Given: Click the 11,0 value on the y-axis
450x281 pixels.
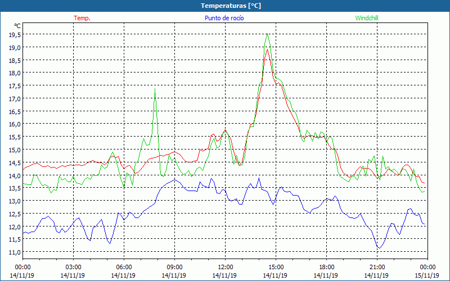Looking at the screenshot, I should (15, 252).
